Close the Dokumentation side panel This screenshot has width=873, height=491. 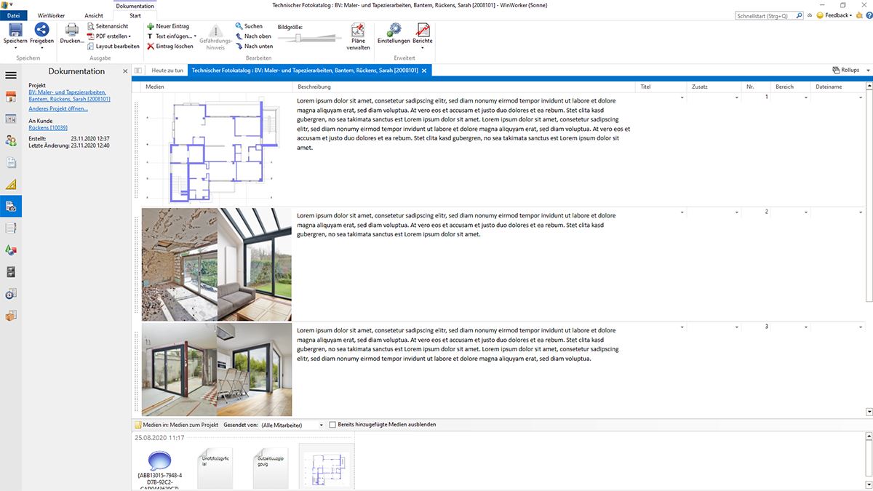[125, 71]
